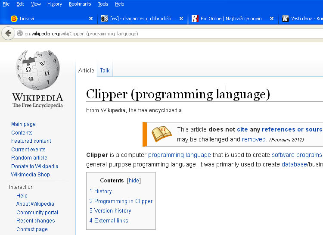Screen dimensions: 323x235
Task: Click the Interaction sidebar heading
Action: [21, 187]
